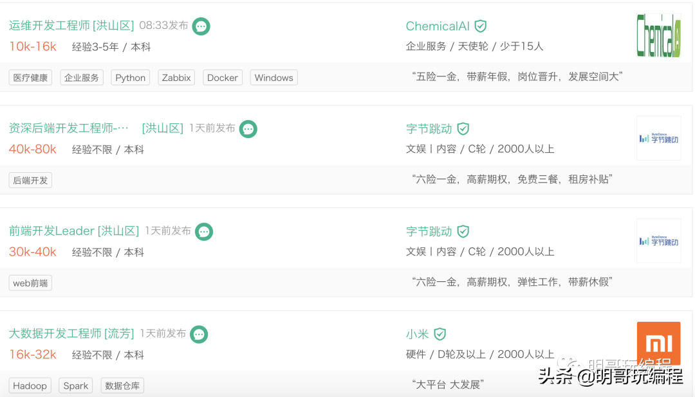Click verified shield beside ChemicalAI

[481, 26]
